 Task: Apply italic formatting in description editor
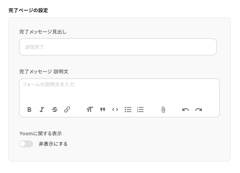[42, 110]
